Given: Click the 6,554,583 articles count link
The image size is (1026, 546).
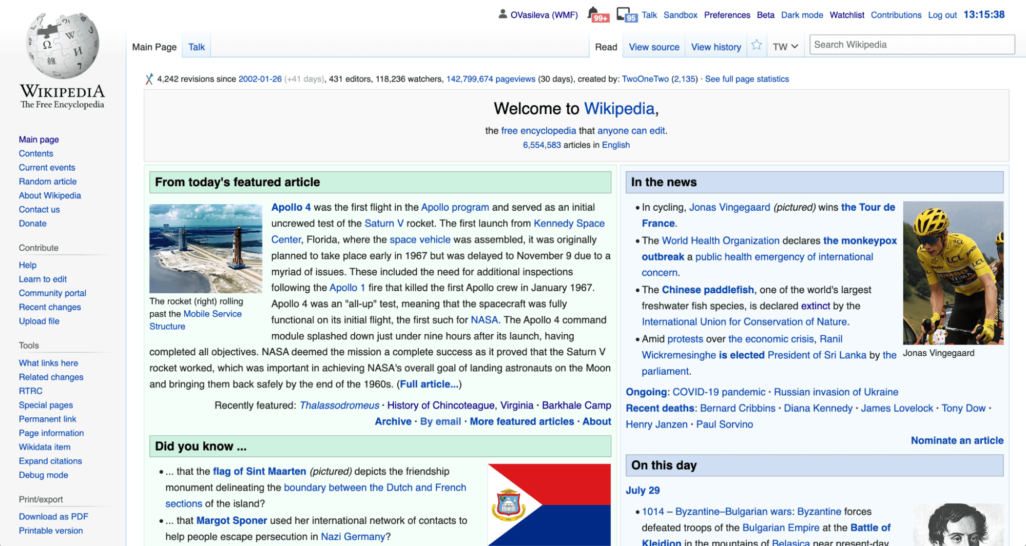Looking at the screenshot, I should 541,145.
